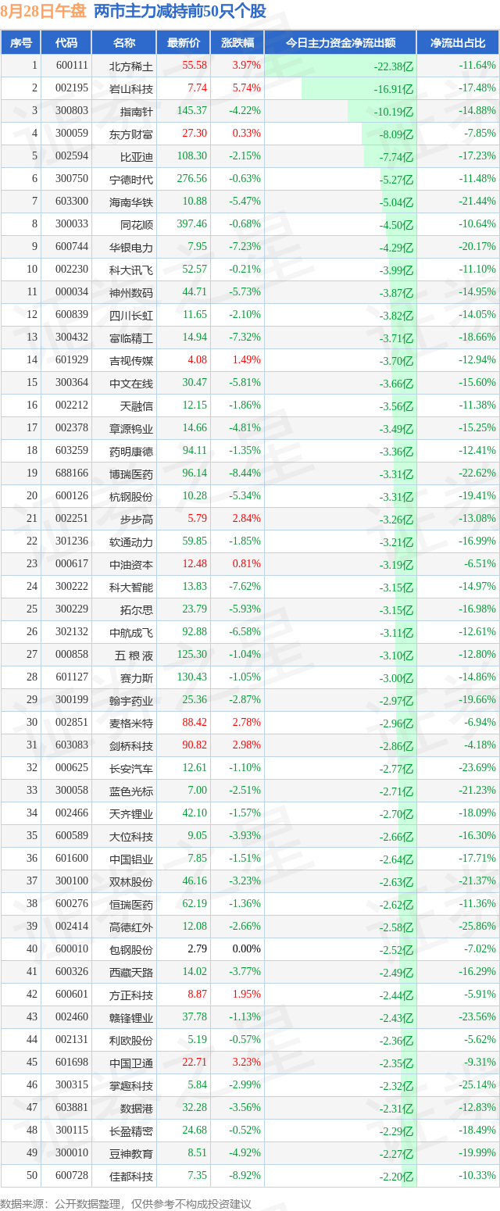This screenshot has height=1211, width=500.
Task: Click stock code 300432
Action: point(72,338)
